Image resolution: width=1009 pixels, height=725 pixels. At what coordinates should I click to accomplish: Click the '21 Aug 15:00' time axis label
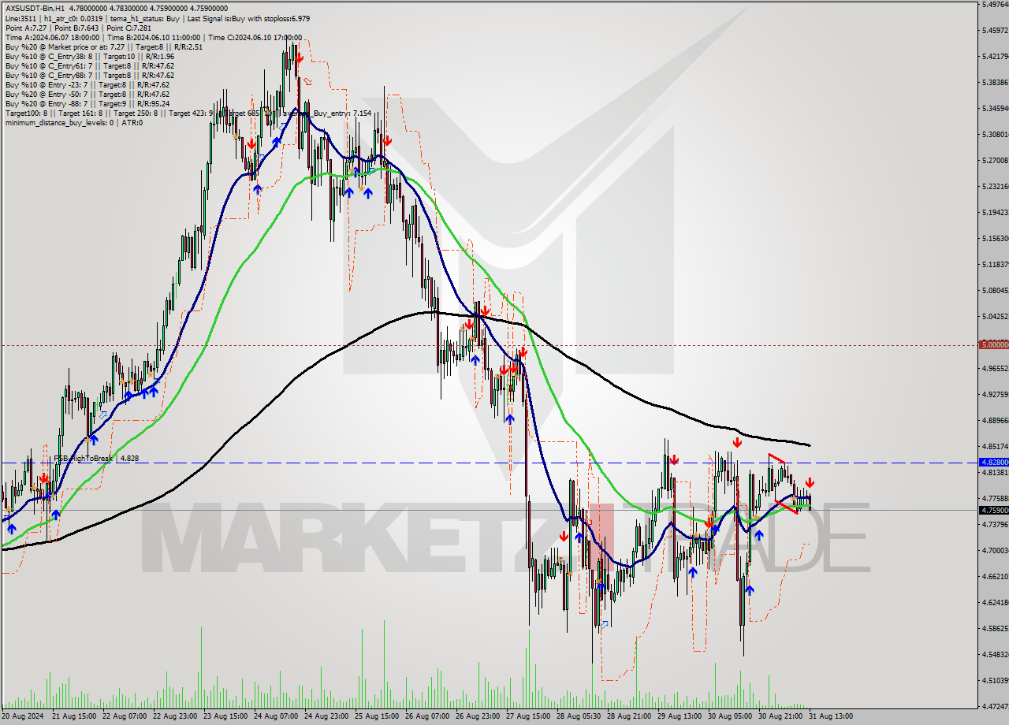click(x=74, y=716)
